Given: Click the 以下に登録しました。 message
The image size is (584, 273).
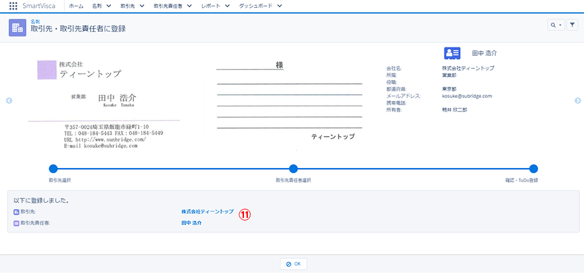Looking at the screenshot, I should [x=41, y=201].
